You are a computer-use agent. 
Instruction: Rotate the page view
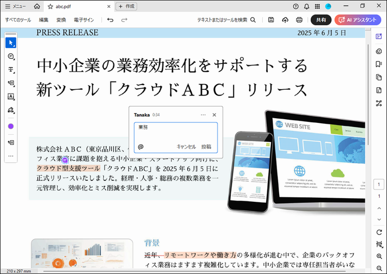379,232
